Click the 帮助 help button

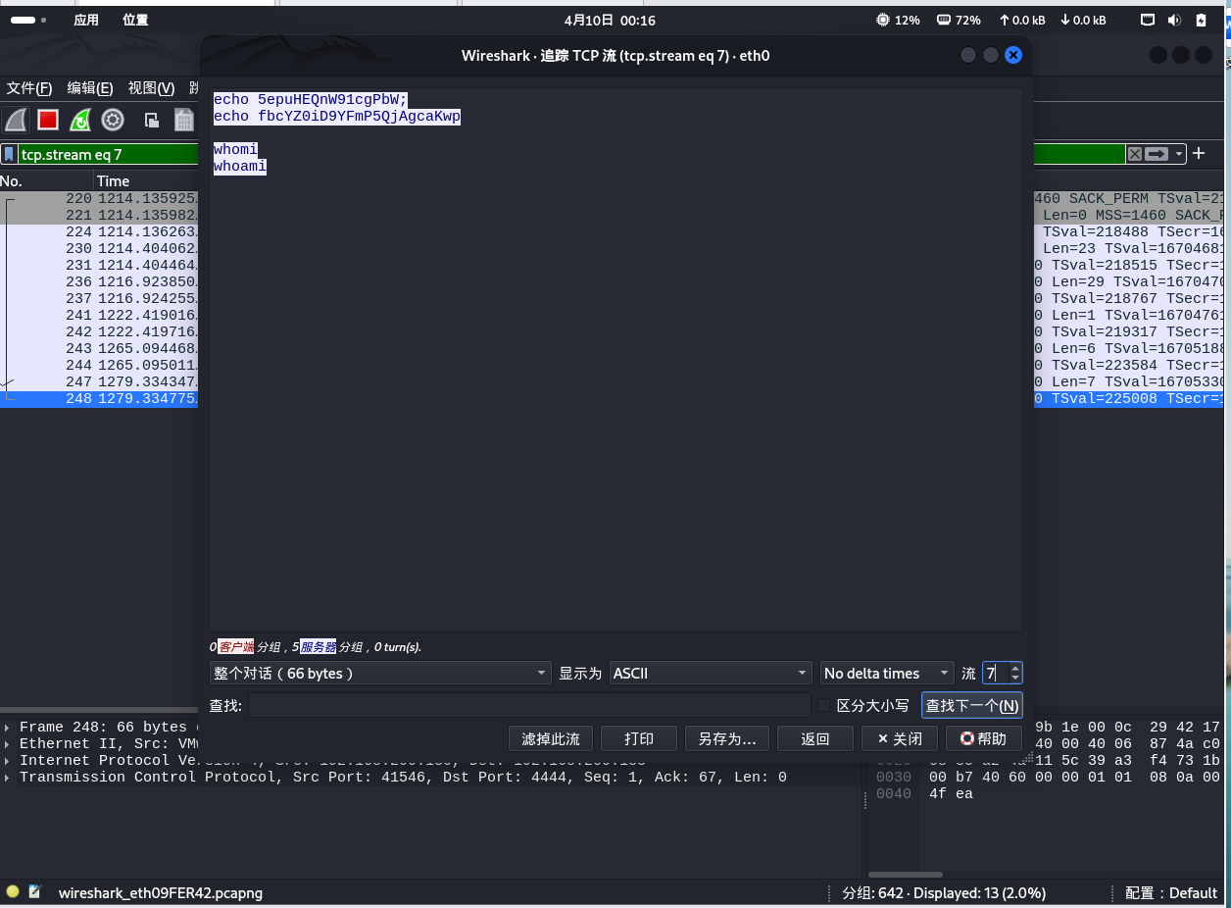pyautogui.click(x=984, y=738)
